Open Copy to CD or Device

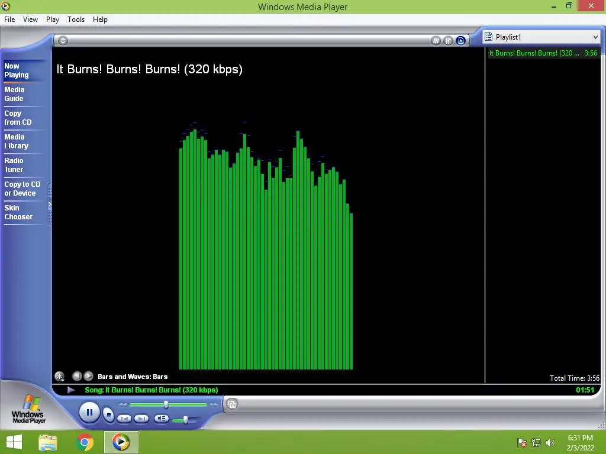22,189
